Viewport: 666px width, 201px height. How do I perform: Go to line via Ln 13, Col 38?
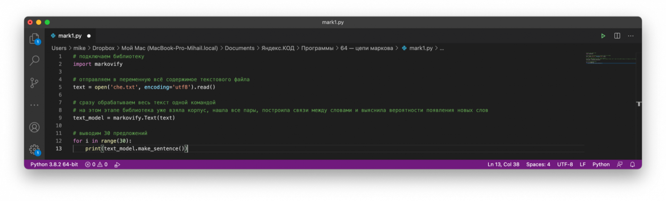[x=503, y=165]
